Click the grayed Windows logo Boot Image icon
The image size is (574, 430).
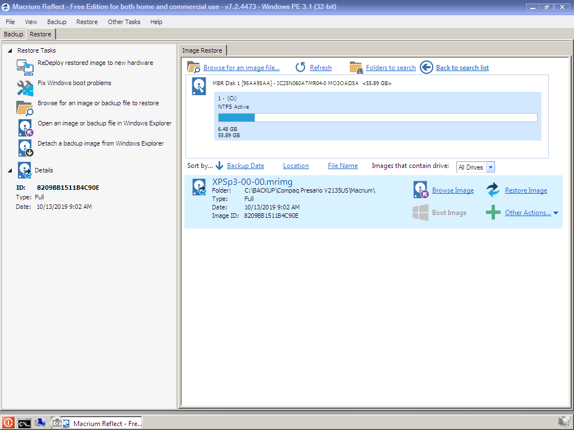tap(420, 212)
